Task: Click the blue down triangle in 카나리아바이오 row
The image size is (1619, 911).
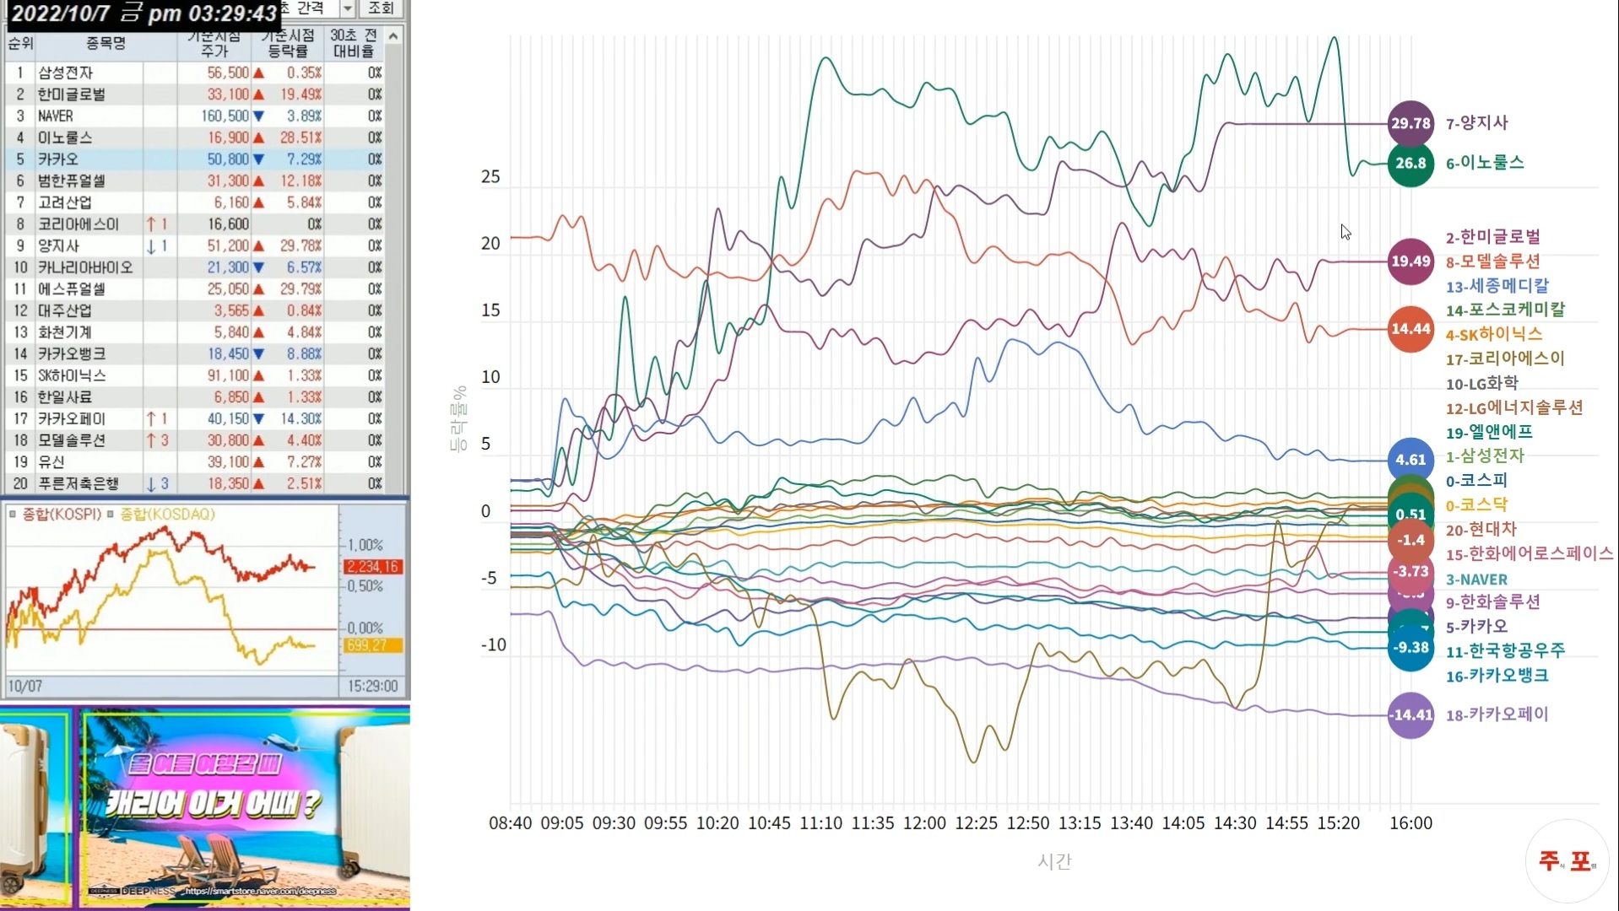Action: [x=258, y=267]
